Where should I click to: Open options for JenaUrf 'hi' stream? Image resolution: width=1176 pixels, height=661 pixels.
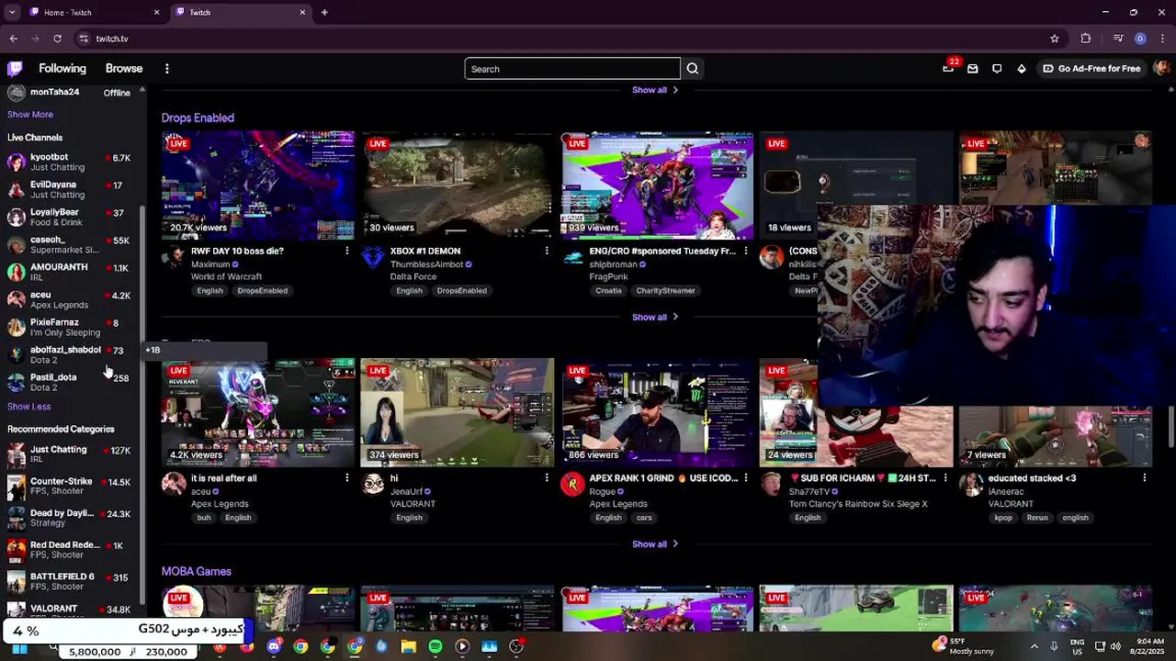coord(547,477)
